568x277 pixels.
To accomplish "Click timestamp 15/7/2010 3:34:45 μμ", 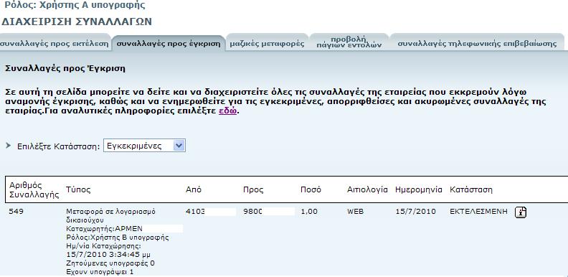I will tap(109, 254).
